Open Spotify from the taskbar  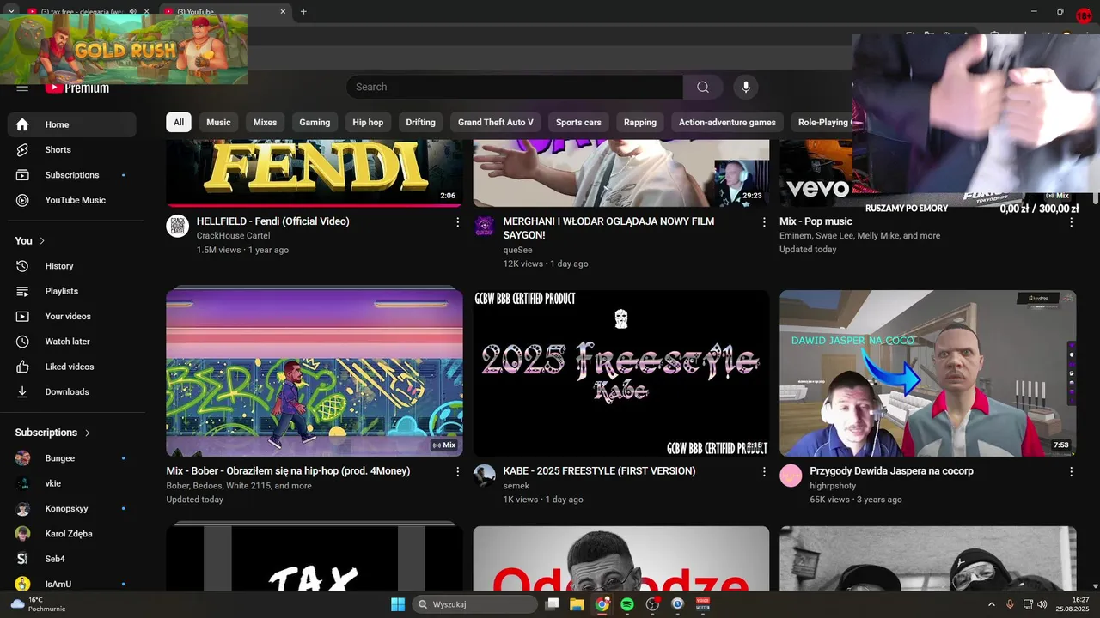pyautogui.click(x=627, y=604)
